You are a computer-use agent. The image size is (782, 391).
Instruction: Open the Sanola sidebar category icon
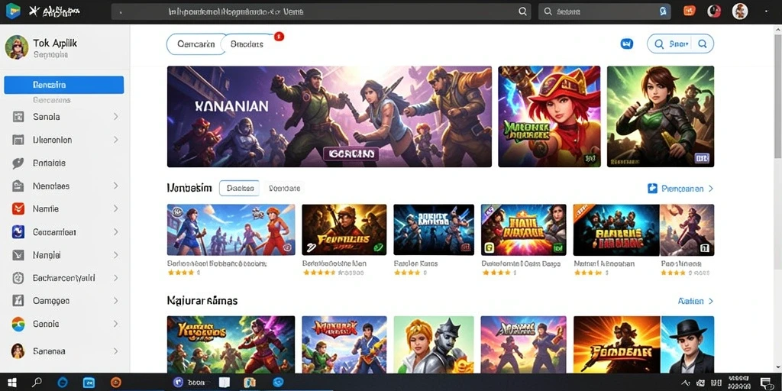(x=18, y=117)
